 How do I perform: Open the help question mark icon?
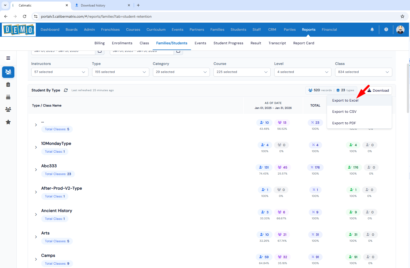(x=386, y=29)
